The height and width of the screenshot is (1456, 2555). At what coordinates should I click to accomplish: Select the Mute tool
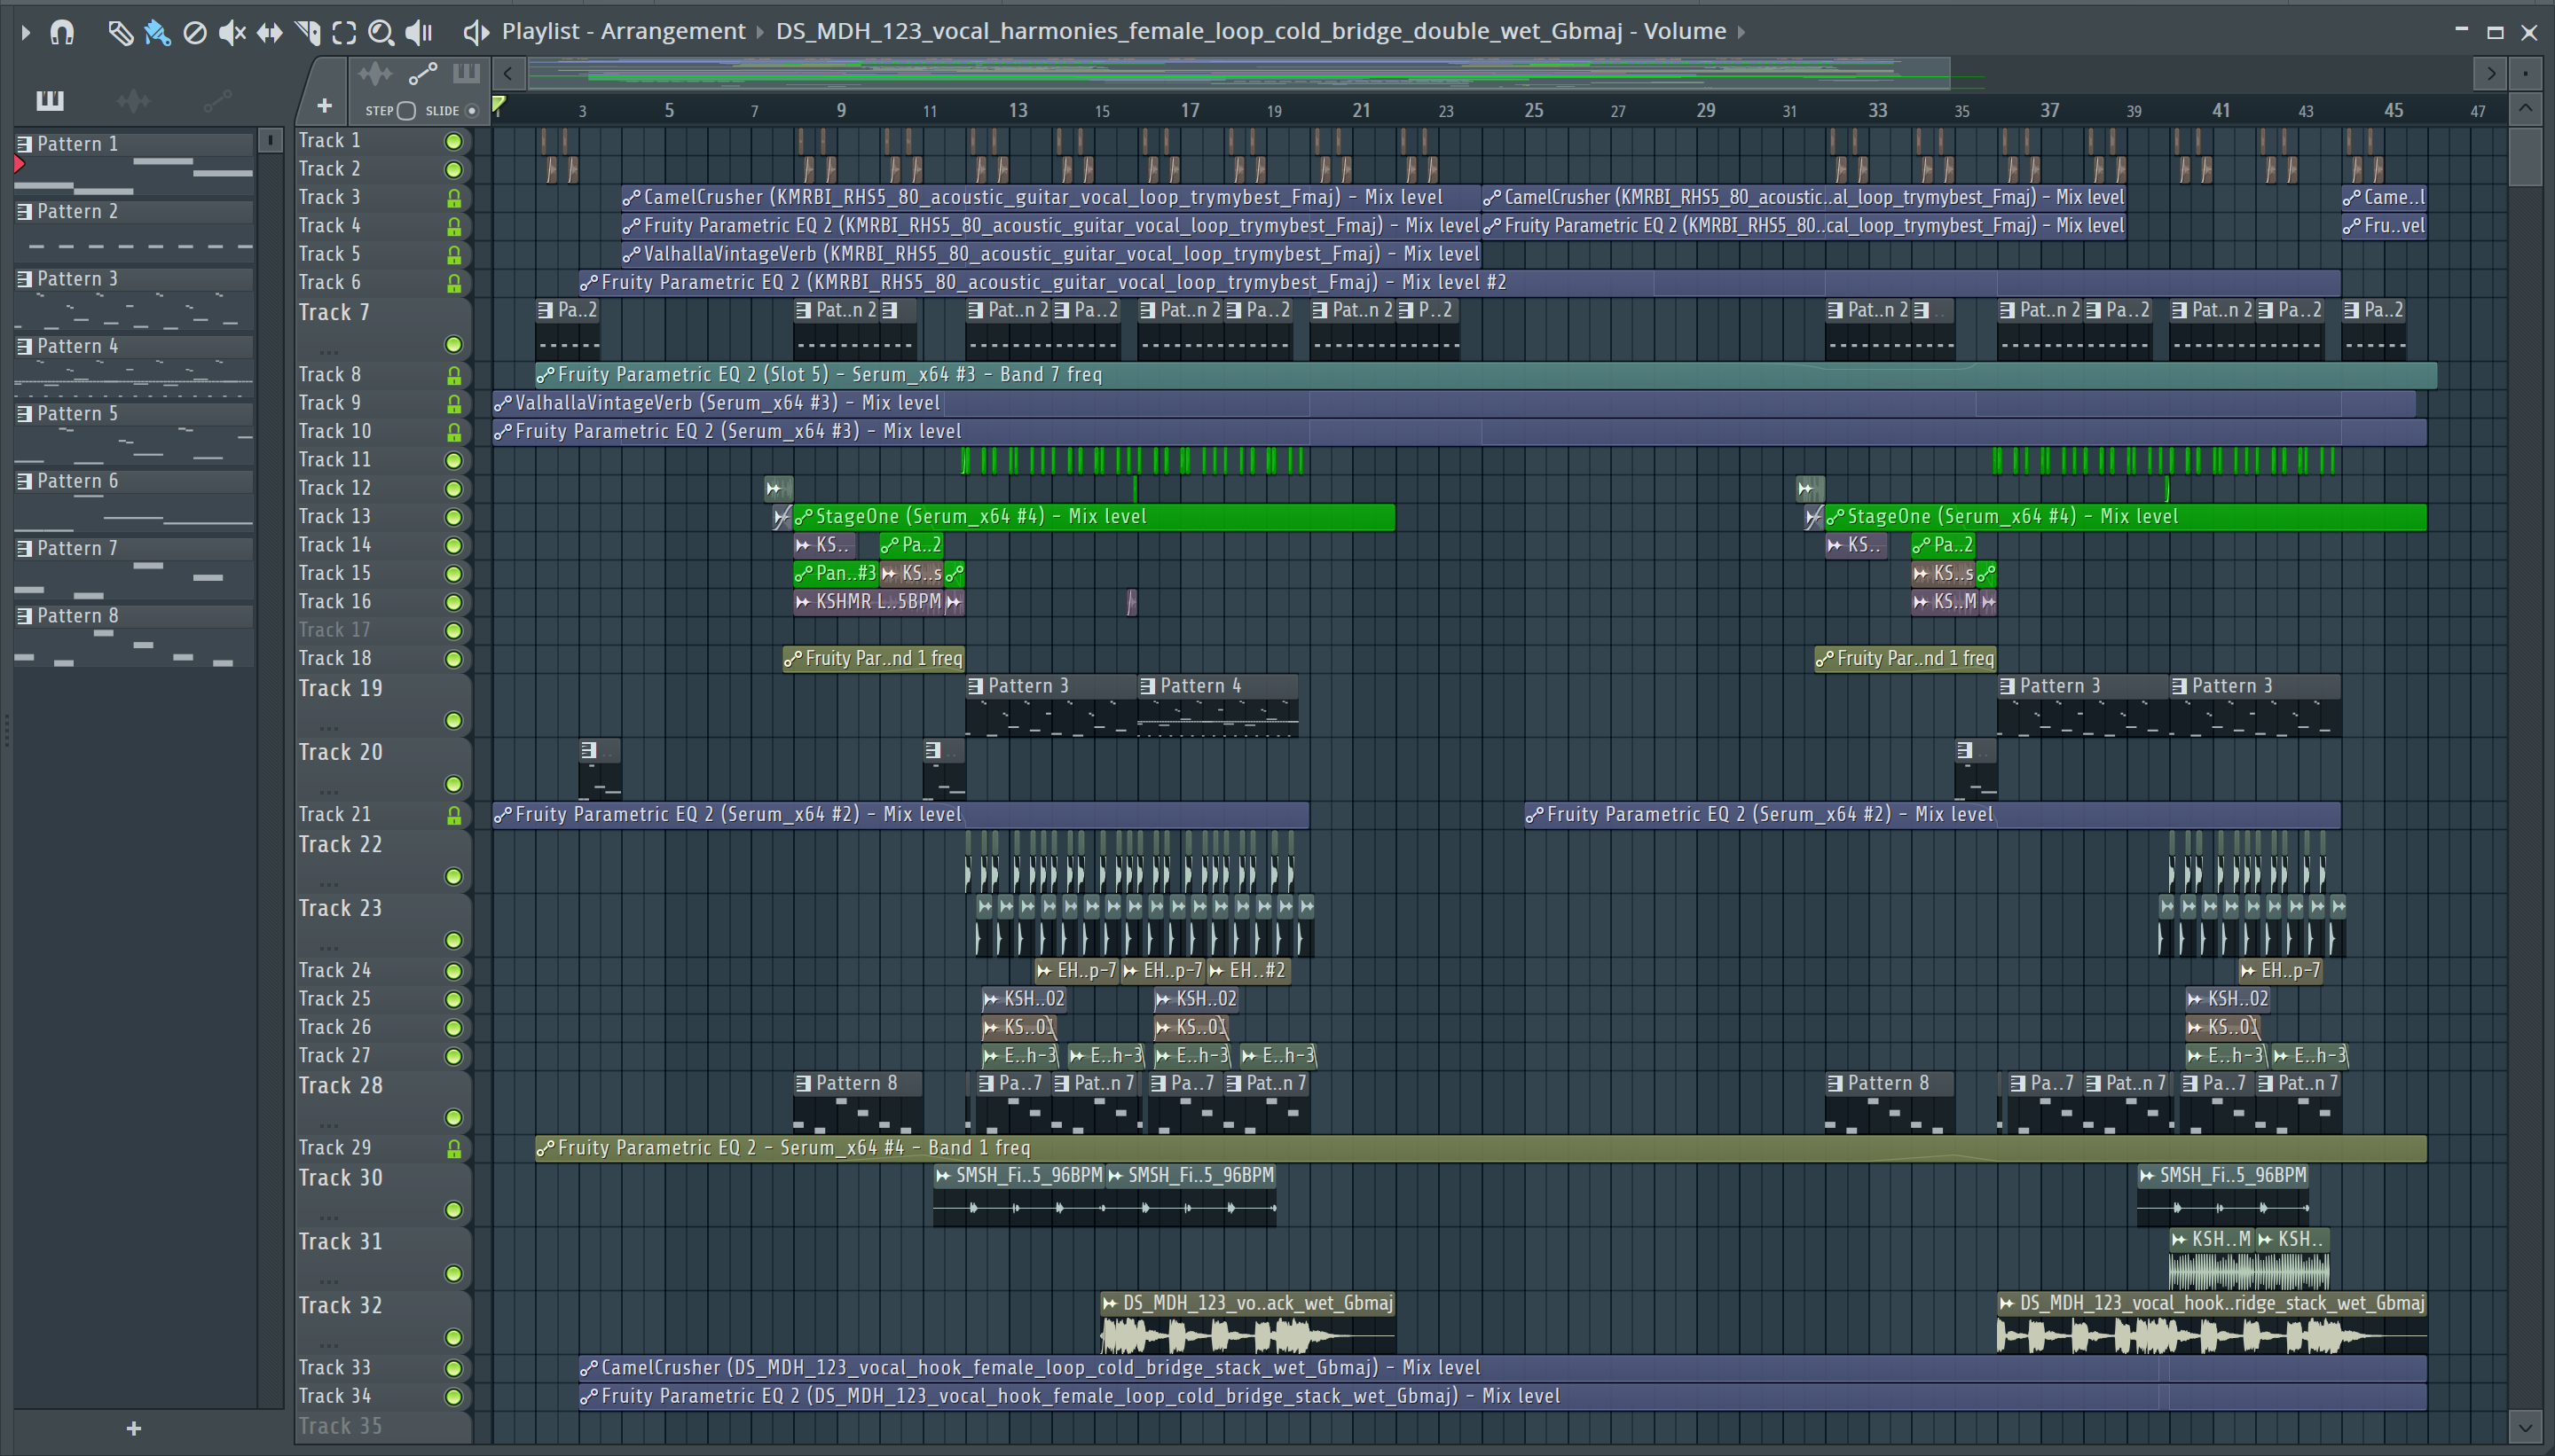[232, 32]
